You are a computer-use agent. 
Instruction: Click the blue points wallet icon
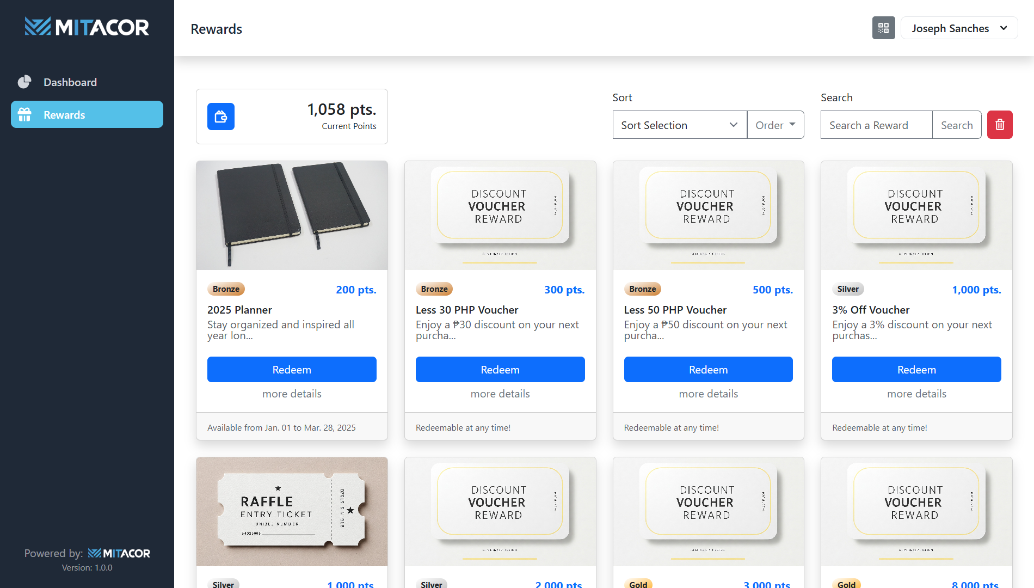[x=221, y=117]
